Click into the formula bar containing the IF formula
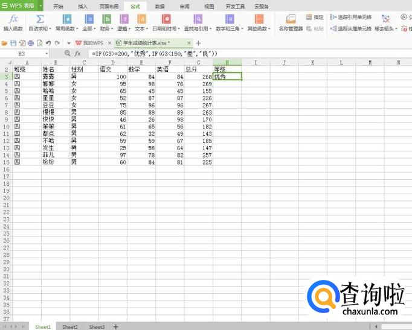The image size is (412, 330). tap(249, 54)
